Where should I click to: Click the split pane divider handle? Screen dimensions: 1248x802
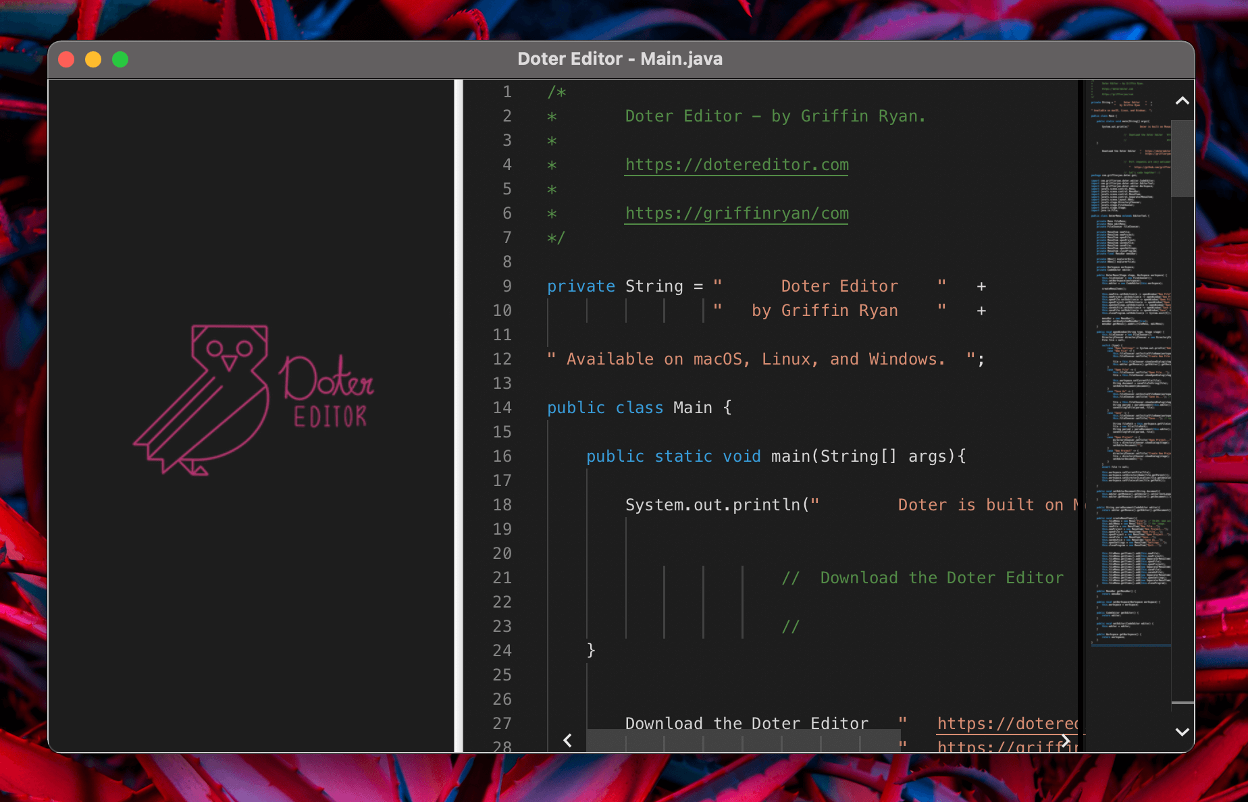tap(459, 416)
